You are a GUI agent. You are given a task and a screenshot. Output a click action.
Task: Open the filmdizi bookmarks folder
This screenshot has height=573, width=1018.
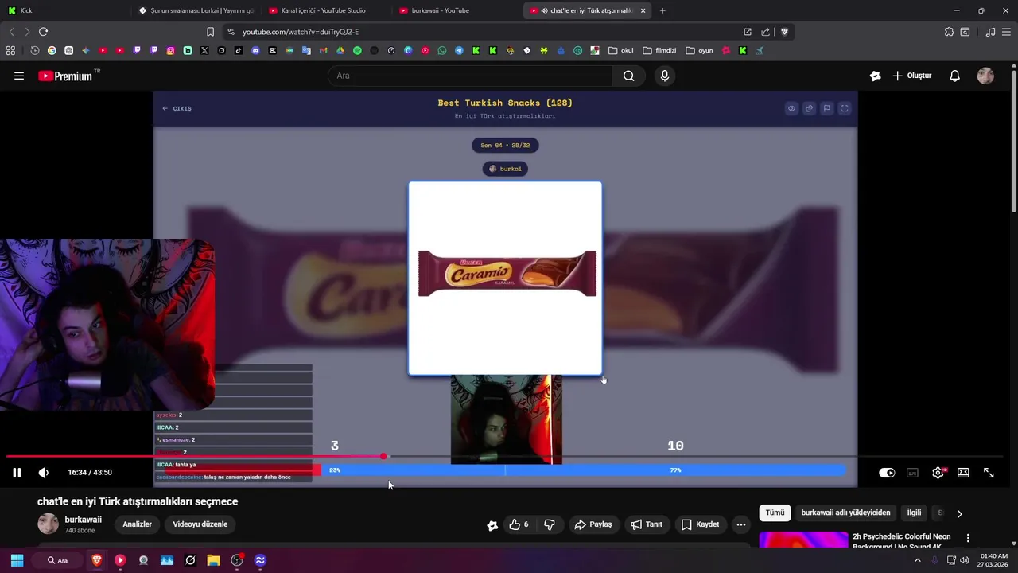659,50
